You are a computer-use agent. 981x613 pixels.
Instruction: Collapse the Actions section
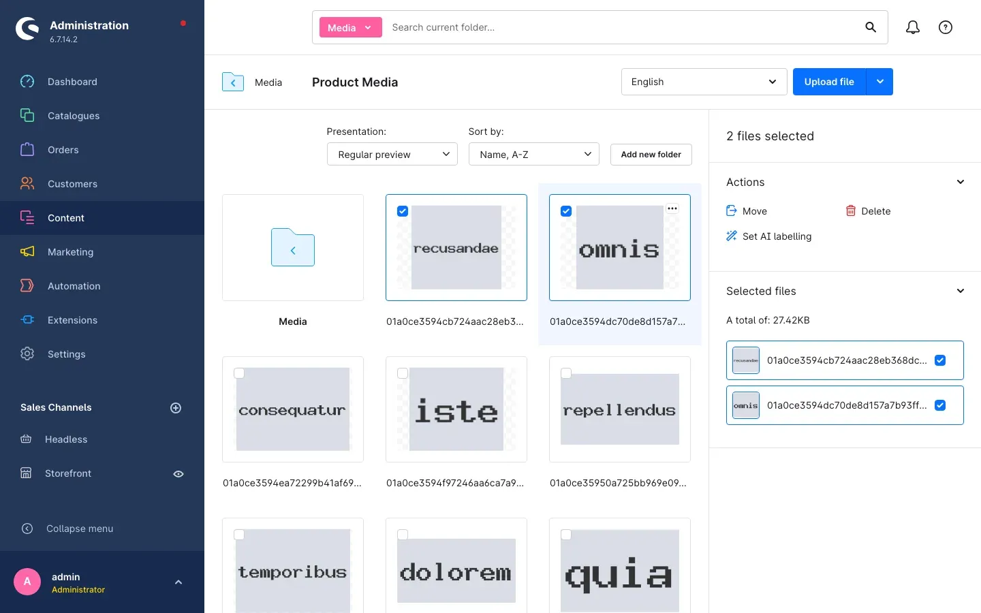click(x=961, y=182)
